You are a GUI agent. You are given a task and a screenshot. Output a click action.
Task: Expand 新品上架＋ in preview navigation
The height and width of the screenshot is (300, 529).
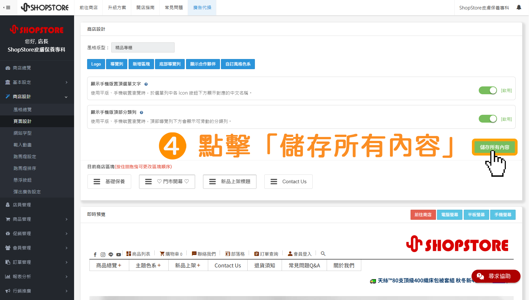pos(188,265)
